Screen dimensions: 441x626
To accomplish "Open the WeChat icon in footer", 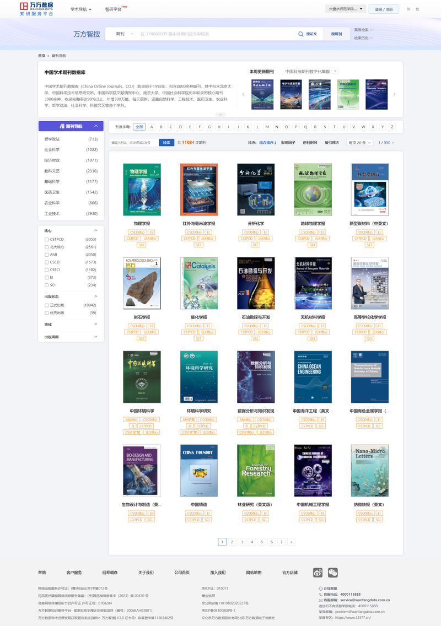I will [x=333, y=573].
